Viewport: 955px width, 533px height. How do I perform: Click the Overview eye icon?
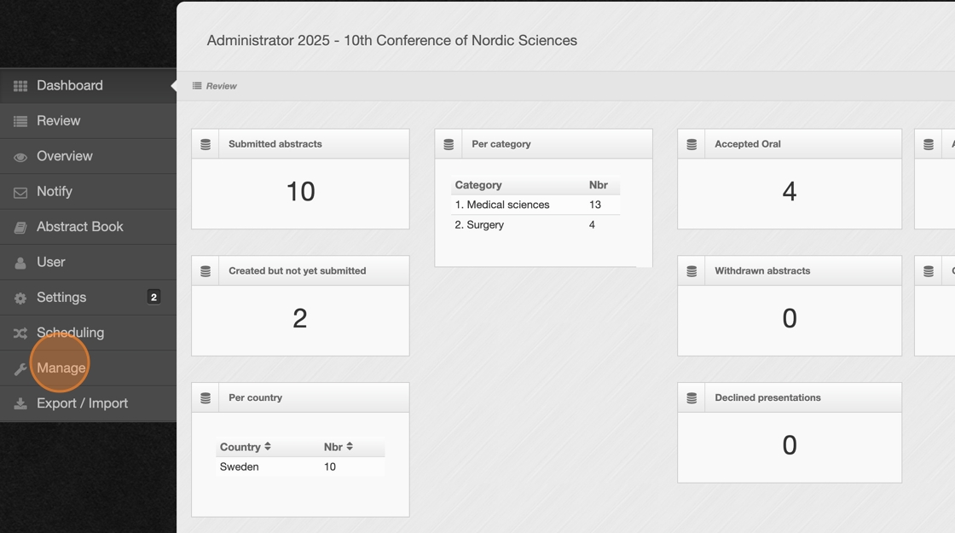[20, 157]
